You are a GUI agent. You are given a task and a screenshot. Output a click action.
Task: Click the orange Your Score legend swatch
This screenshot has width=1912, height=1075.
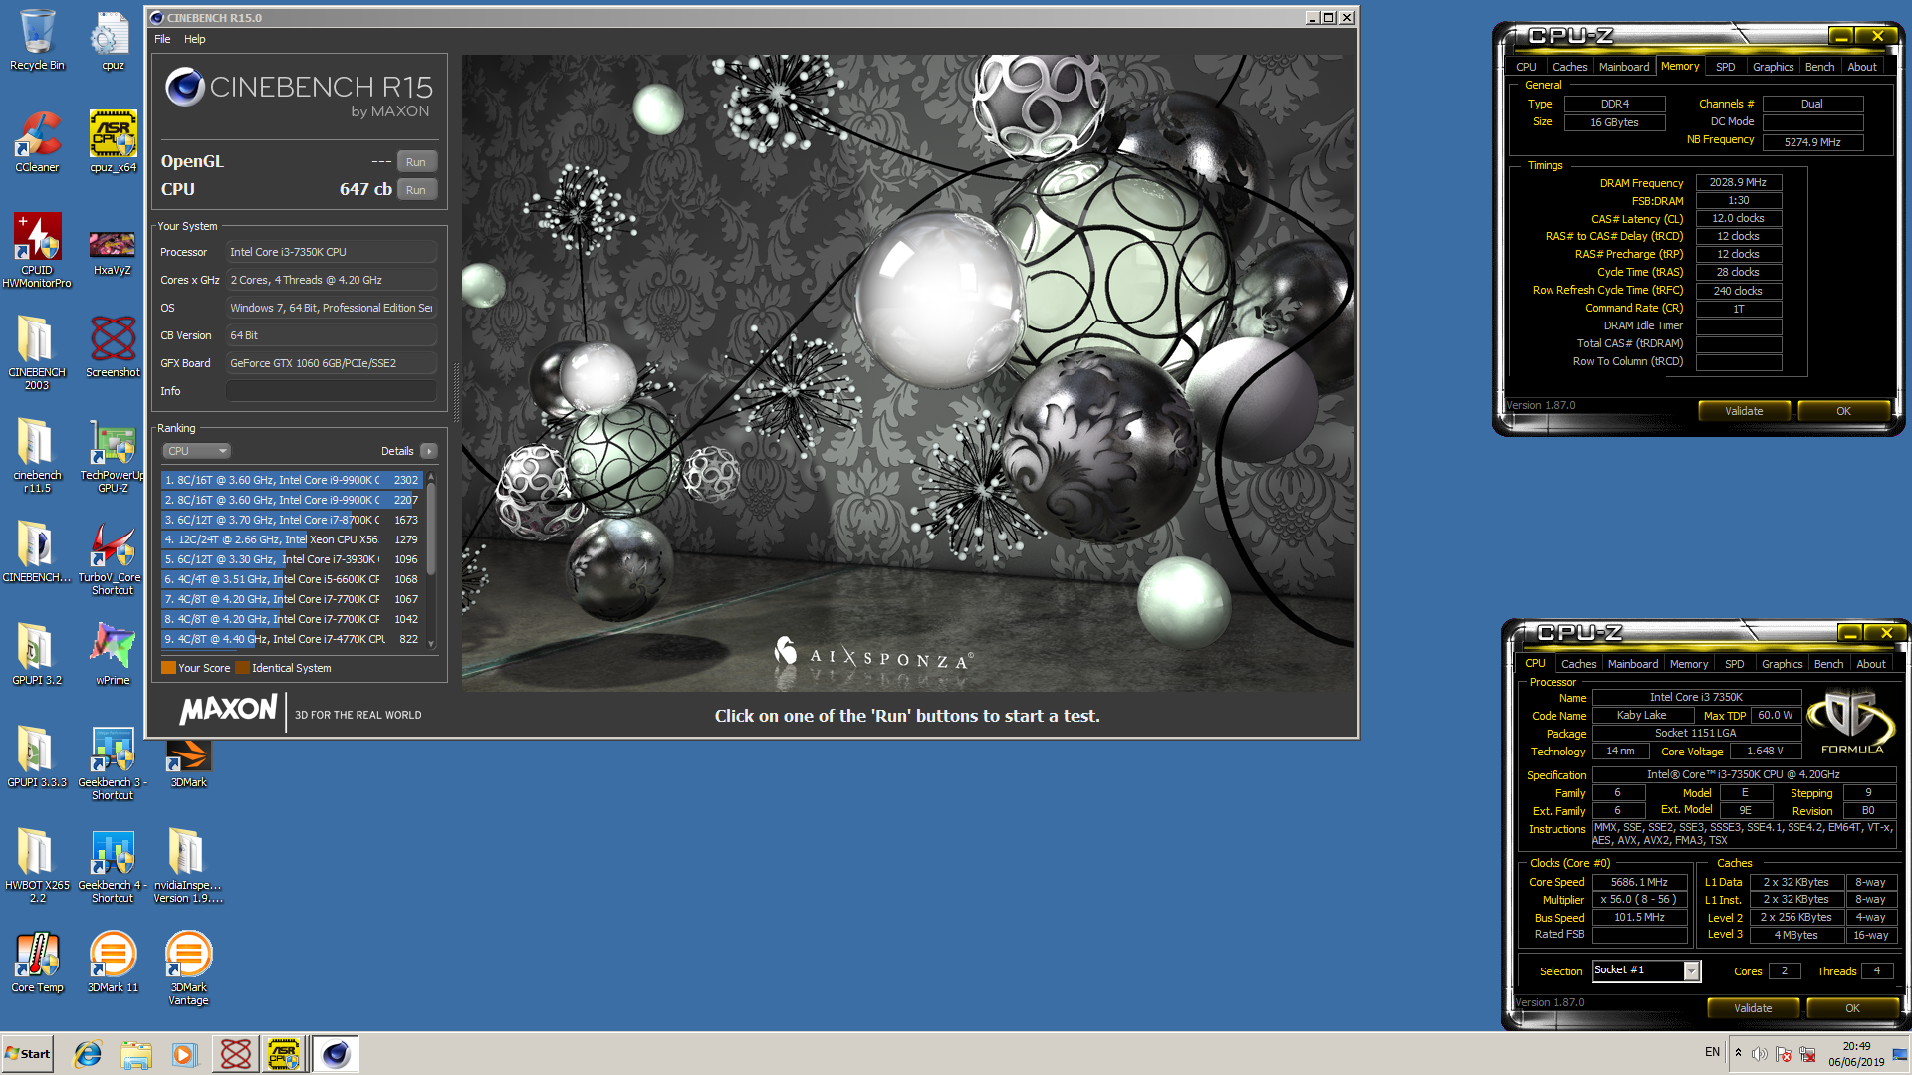click(168, 668)
